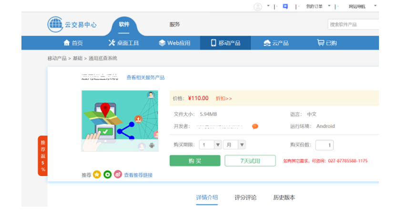Select 移动产品 in the navigation bar
Screen dimensions: 419x214
click(x=225, y=43)
